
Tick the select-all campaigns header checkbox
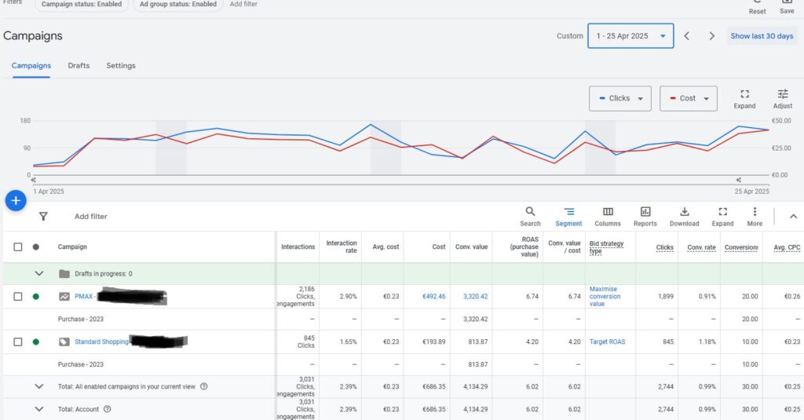coord(18,247)
